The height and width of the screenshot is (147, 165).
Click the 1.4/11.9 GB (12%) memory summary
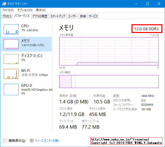[33, 45]
